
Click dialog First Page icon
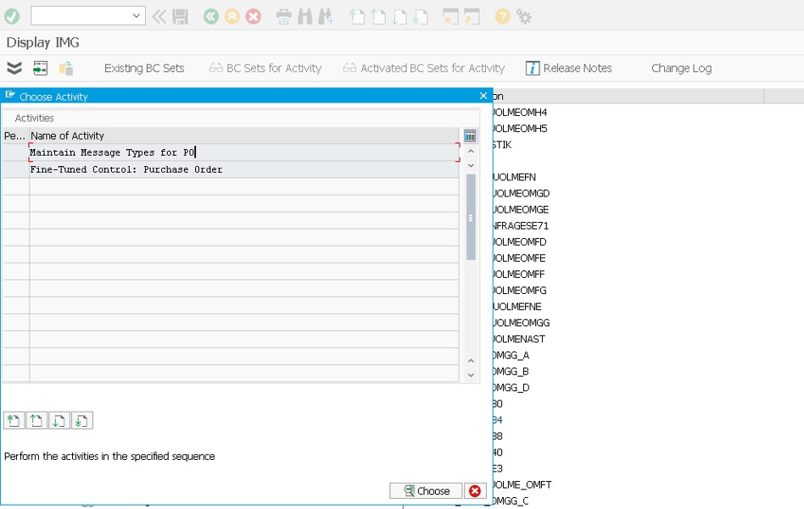coord(14,421)
